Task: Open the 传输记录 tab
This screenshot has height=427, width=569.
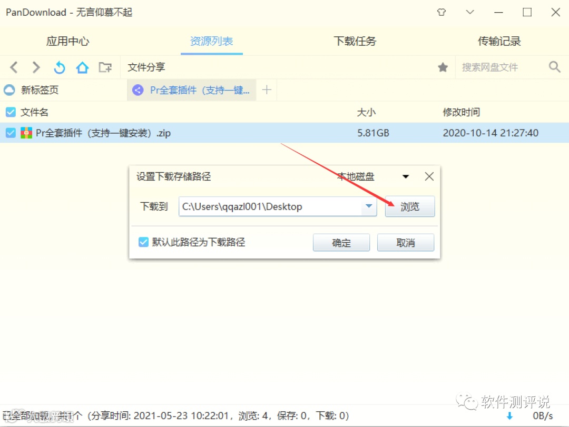Action: click(499, 41)
